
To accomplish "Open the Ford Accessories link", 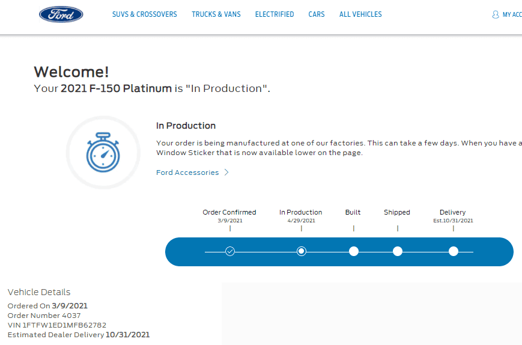I will [187, 172].
